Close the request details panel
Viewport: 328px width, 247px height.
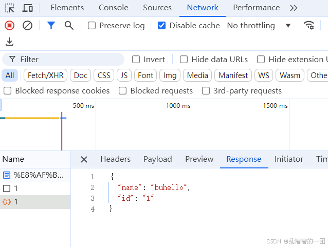(84, 159)
